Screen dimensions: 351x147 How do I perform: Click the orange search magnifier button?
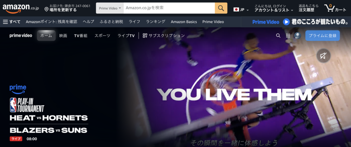tap(222, 8)
